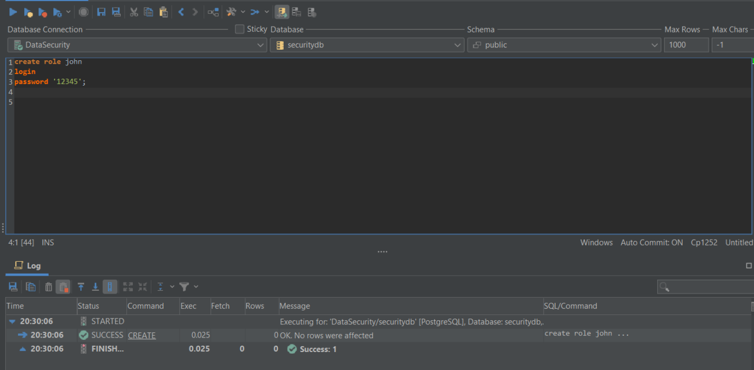Go to previous statement with left arrow
The image size is (754, 370).
pyautogui.click(x=181, y=12)
